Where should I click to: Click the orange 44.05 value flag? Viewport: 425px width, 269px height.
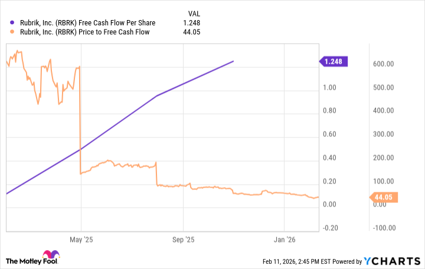[x=384, y=198]
